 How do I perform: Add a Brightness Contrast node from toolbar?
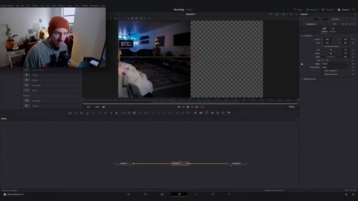pos(111,113)
